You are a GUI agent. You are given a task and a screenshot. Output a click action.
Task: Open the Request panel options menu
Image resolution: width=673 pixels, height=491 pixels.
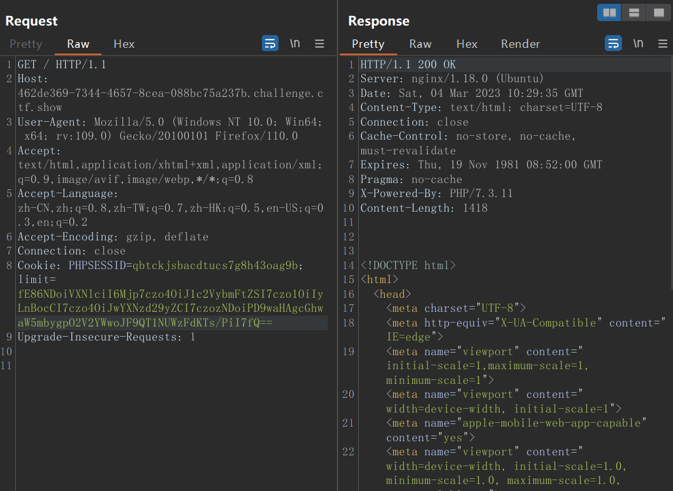coord(319,43)
